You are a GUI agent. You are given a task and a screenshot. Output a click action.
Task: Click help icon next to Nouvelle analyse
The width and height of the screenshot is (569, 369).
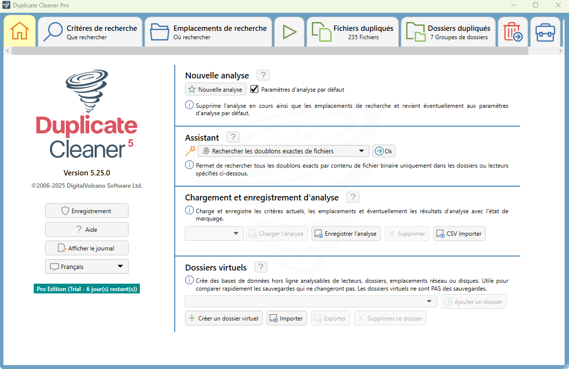(x=263, y=75)
